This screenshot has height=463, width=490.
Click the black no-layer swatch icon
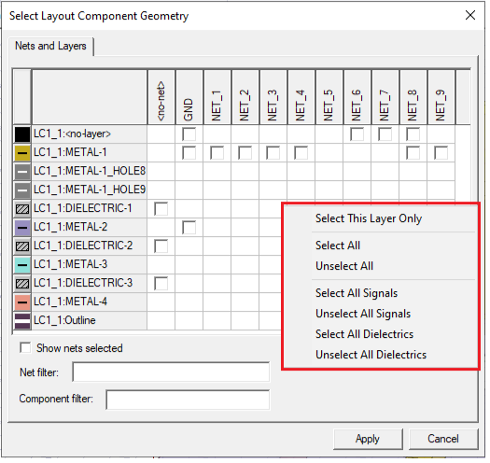(22, 134)
